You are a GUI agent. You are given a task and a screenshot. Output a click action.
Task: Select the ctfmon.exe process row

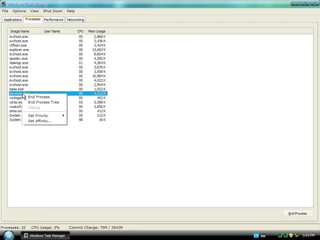point(58,45)
